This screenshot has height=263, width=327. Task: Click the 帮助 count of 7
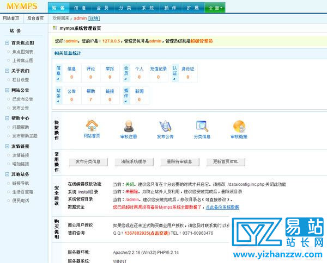pyautogui.click(x=90, y=99)
